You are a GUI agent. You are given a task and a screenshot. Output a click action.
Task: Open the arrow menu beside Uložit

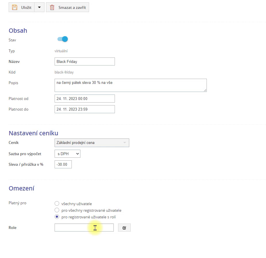39,7
